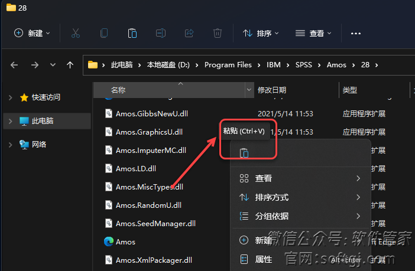The height and width of the screenshot is (271, 415).
Task: Go back with the left arrow
Action: (x=14, y=65)
